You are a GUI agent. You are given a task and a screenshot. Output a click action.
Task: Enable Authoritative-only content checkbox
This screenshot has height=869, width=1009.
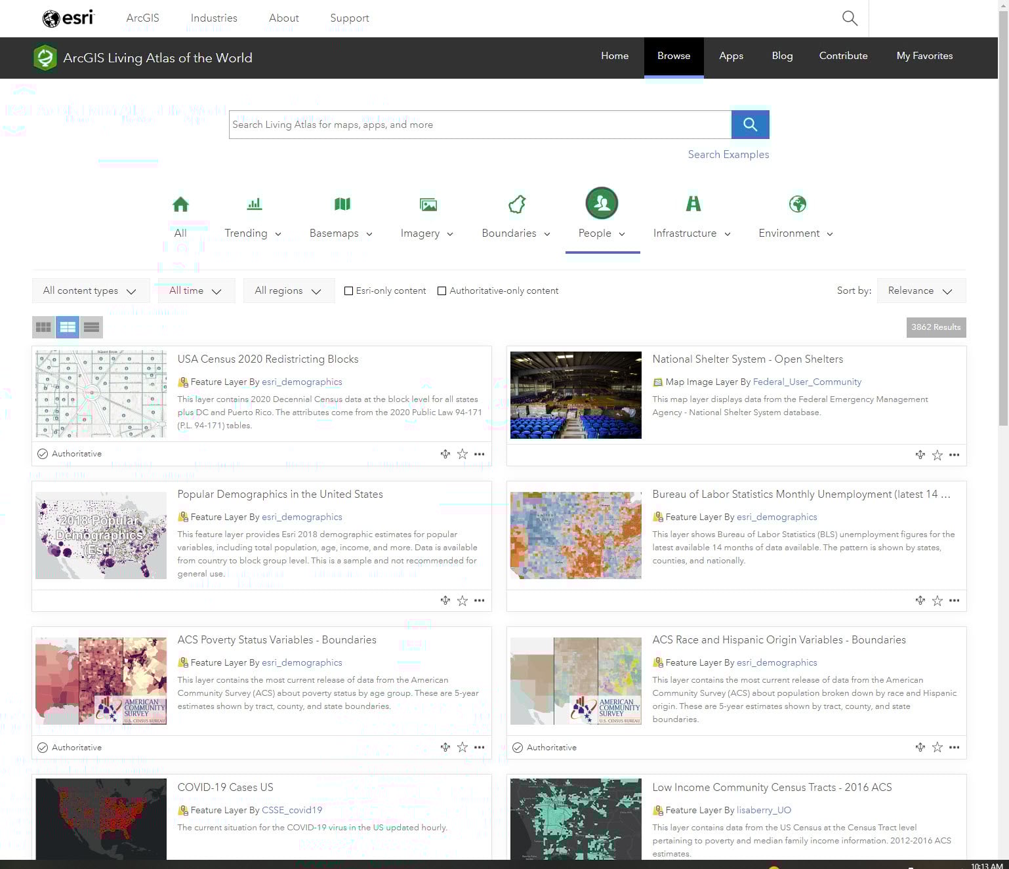pos(442,291)
